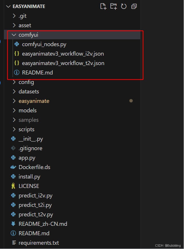Open the app.py file
Viewport: 184px width, 249px height.
27,158
